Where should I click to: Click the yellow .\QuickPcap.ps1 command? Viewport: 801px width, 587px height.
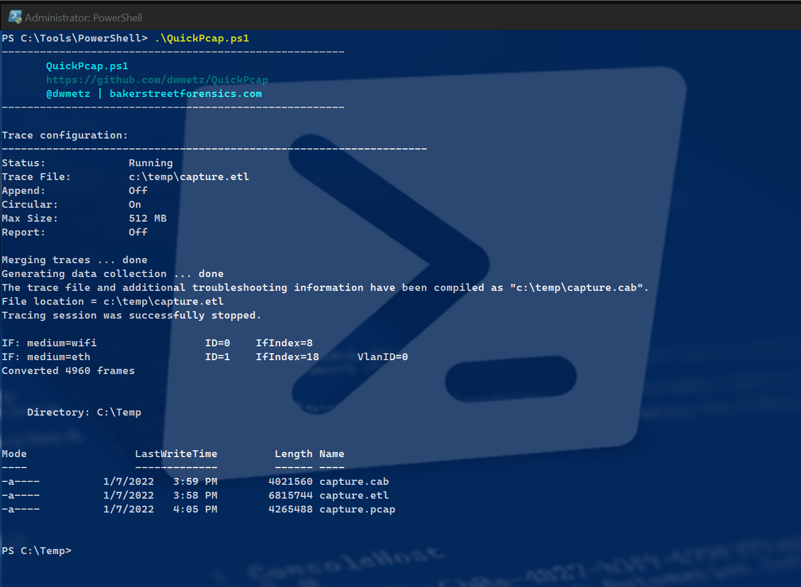[202, 39]
